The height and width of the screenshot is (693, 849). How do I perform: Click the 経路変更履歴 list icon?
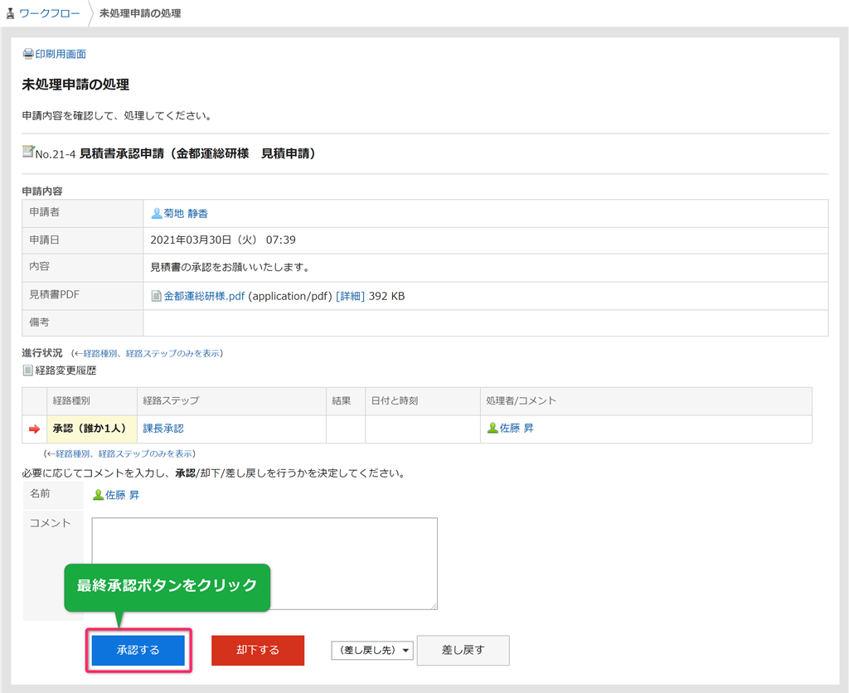click(27, 371)
